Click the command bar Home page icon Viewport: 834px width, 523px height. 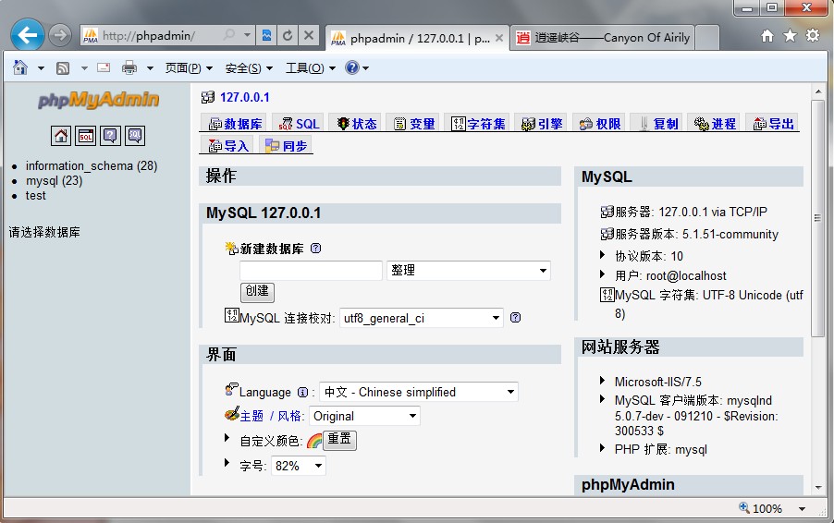[x=20, y=67]
